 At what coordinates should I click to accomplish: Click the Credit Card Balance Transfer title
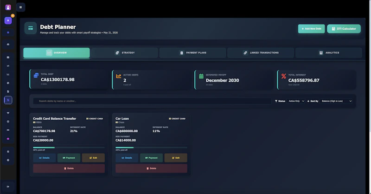coord(54,118)
